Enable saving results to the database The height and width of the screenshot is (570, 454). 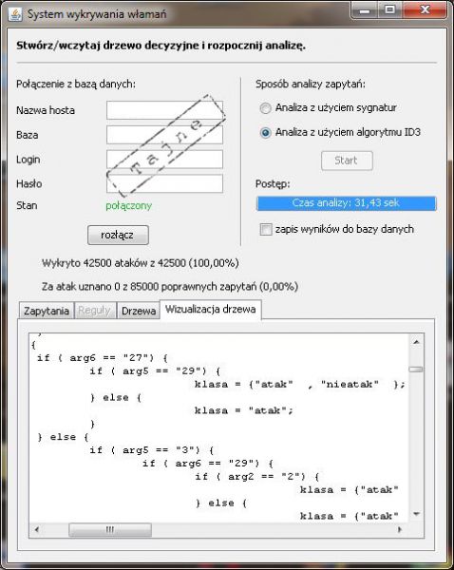[x=266, y=229]
